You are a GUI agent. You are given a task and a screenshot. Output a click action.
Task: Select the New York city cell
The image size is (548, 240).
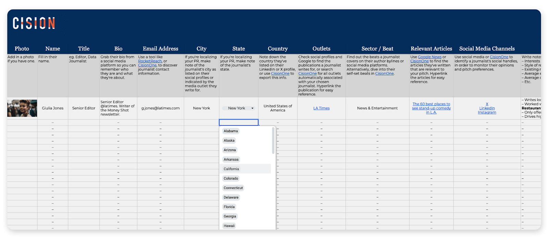(x=201, y=108)
